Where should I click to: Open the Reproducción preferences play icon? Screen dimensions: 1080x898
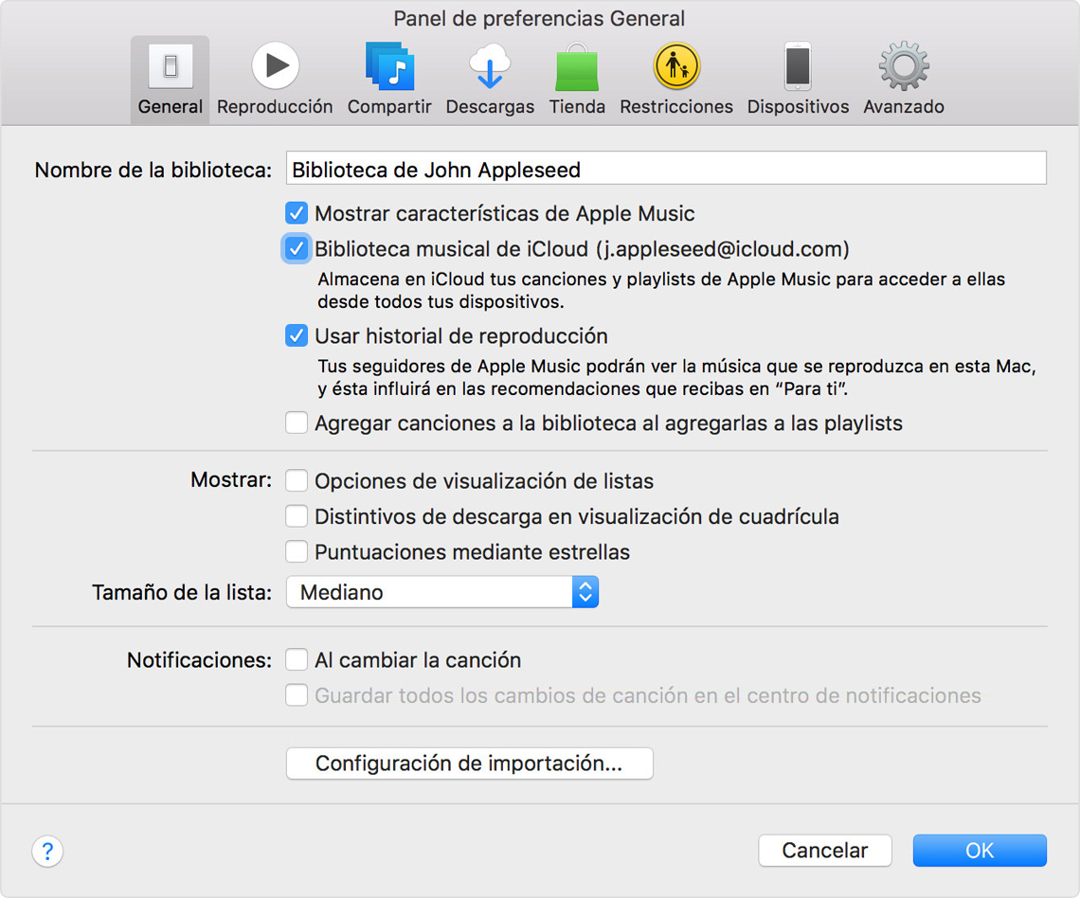(275, 67)
